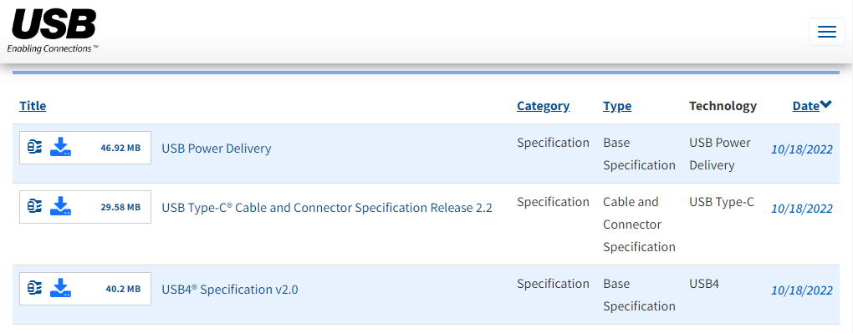
Task: Click the 10/18/2022 date in USB4 row
Action: [x=802, y=290]
